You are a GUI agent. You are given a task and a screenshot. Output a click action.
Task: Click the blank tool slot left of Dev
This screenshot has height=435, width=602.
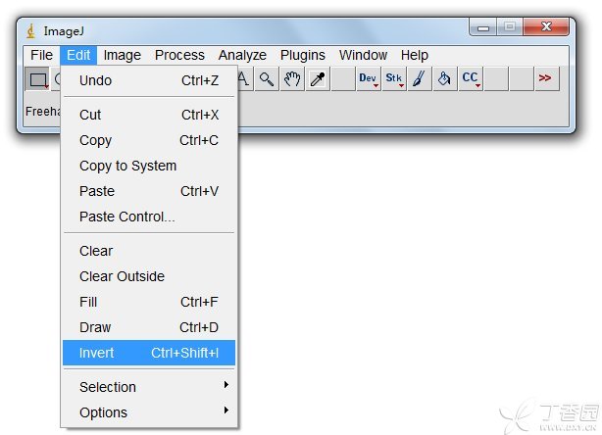click(343, 79)
